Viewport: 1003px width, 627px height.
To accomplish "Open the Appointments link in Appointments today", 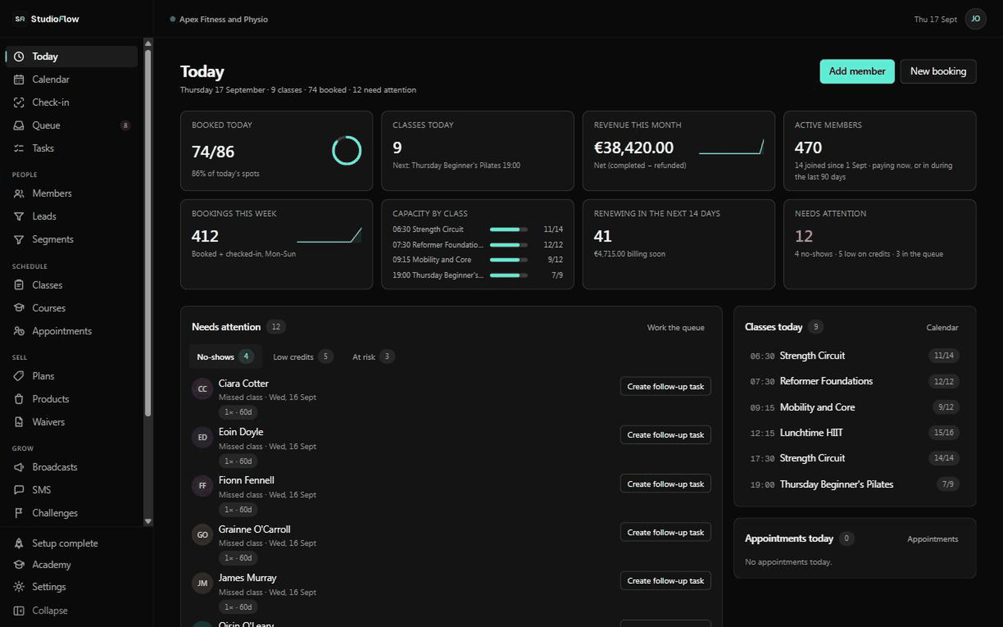I will (x=932, y=539).
